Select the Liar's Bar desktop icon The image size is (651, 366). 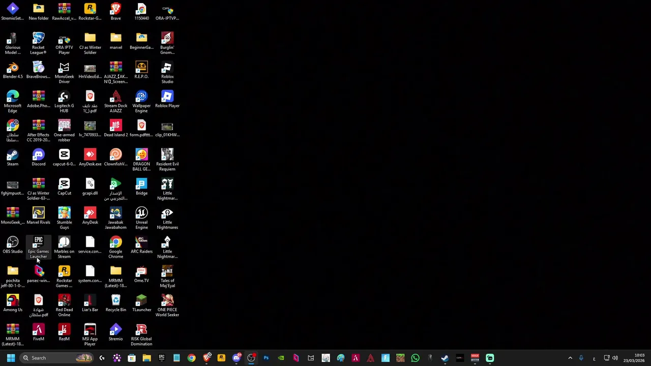90,303
